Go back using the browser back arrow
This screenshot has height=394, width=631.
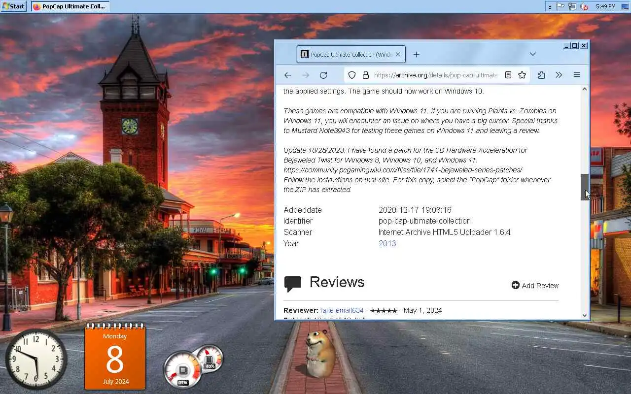pyautogui.click(x=288, y=75)
